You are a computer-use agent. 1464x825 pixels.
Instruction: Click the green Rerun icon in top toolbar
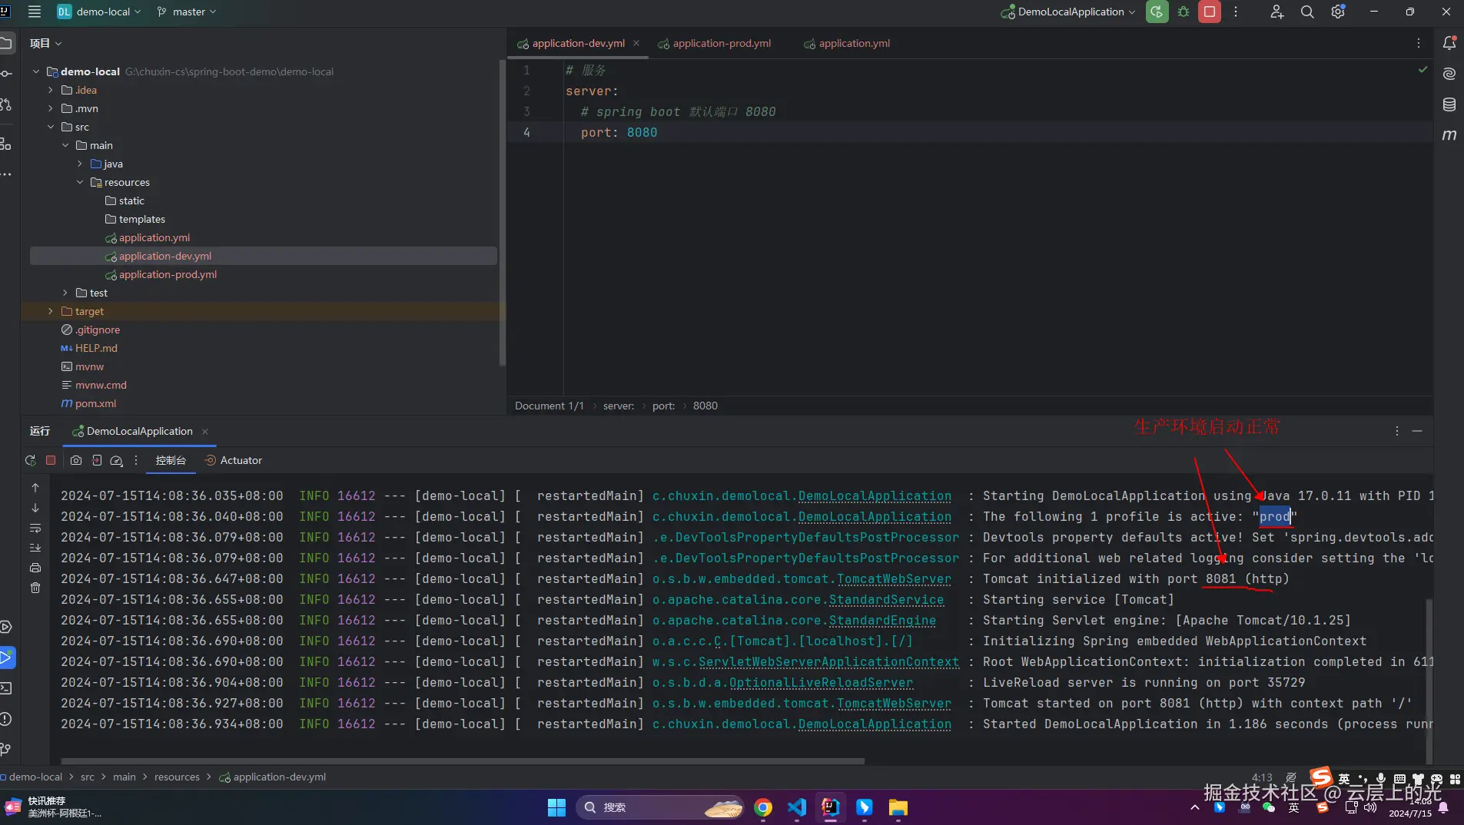pos(1157,12)
